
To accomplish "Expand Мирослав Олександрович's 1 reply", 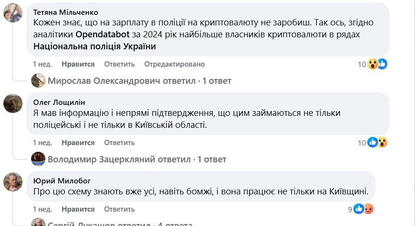I will click(x=140, y=81).
